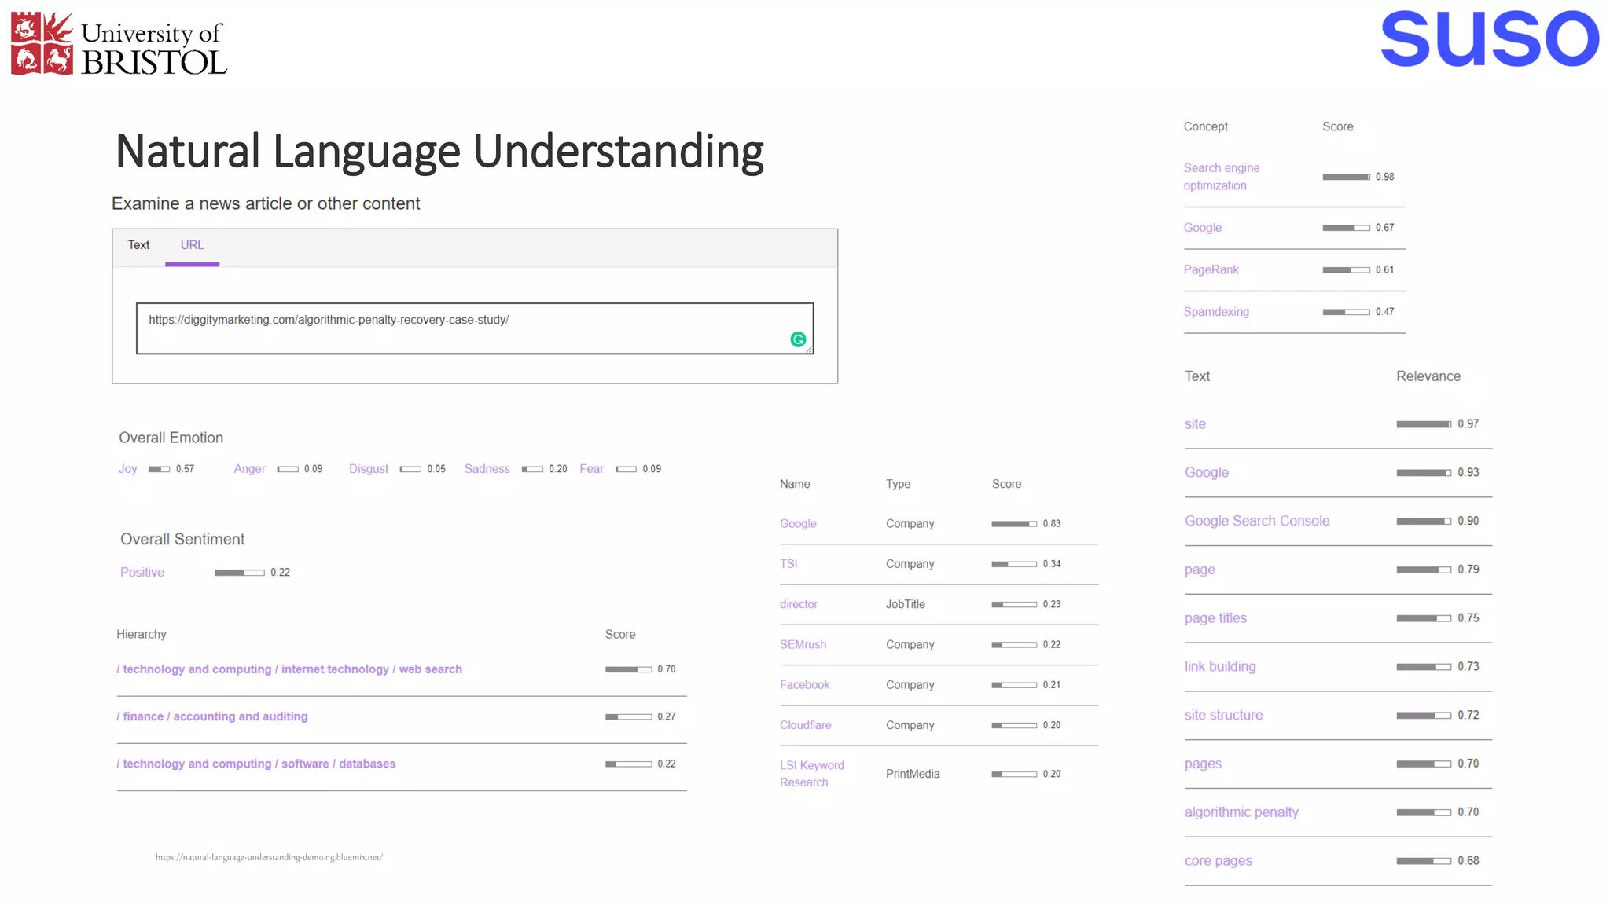This screenshot has width=1610, height=905.
Task: Click the Google Search Console keyword
Action: pos(1257,522)
